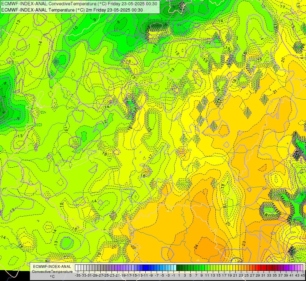Click the Temperature 2m title line
The width and height of the screenshot is (306, 281).
[72, 10]
